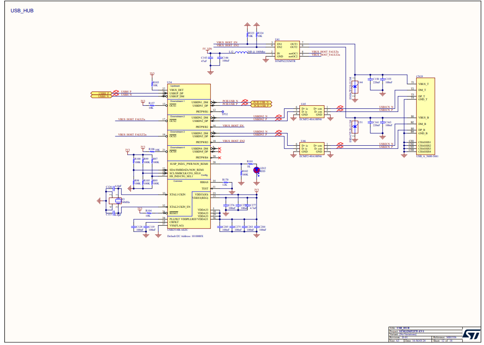This screenshot has height=345, width=484.
Task: Click the USBDN2_N net label
Action: [x=260, y=116]
